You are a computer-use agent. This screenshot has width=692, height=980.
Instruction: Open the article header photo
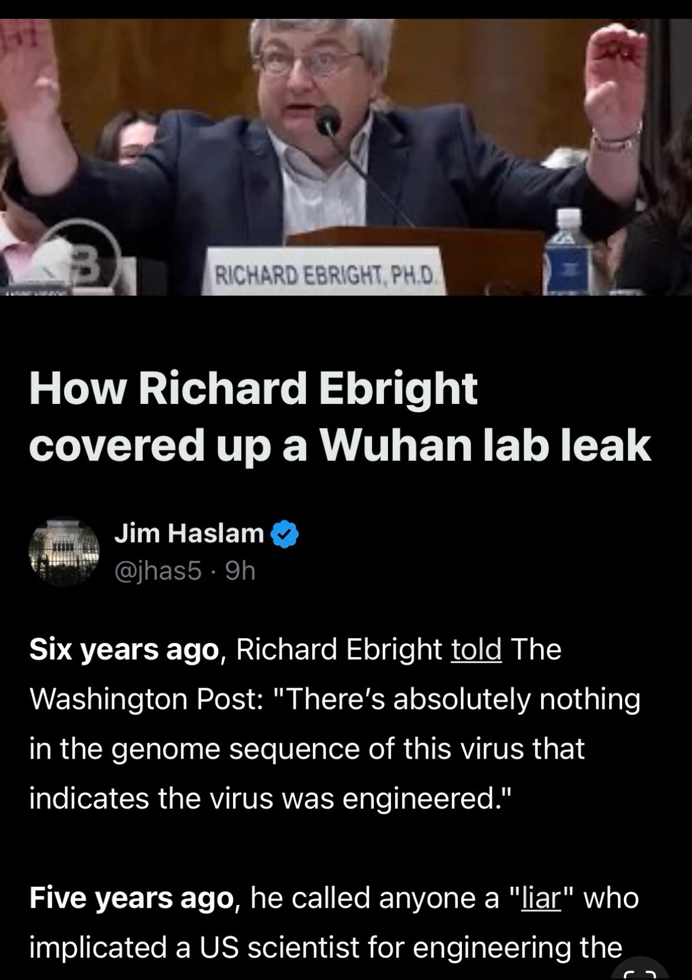point(346,157)
